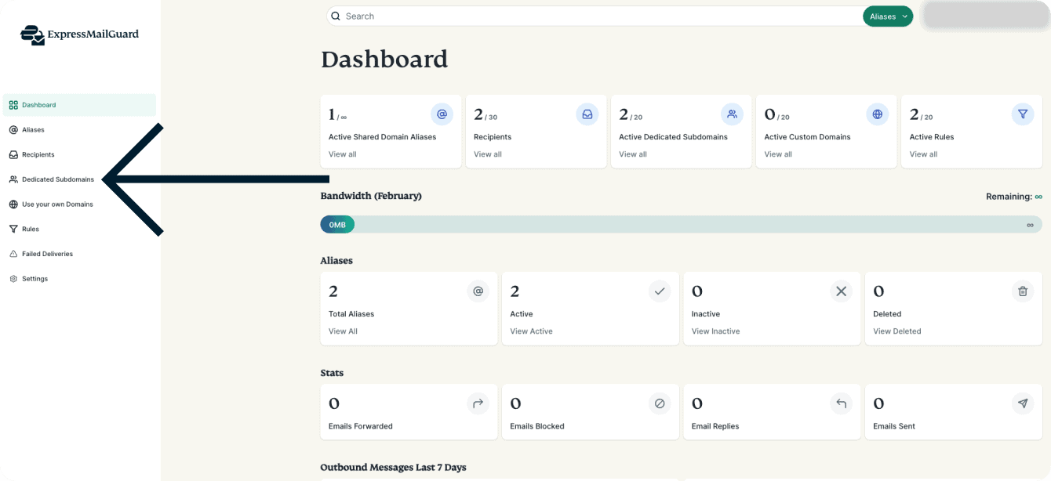Open Dedicated Subdomains in the sidebar
The image size is (1051, 481).
click(58, 179)
